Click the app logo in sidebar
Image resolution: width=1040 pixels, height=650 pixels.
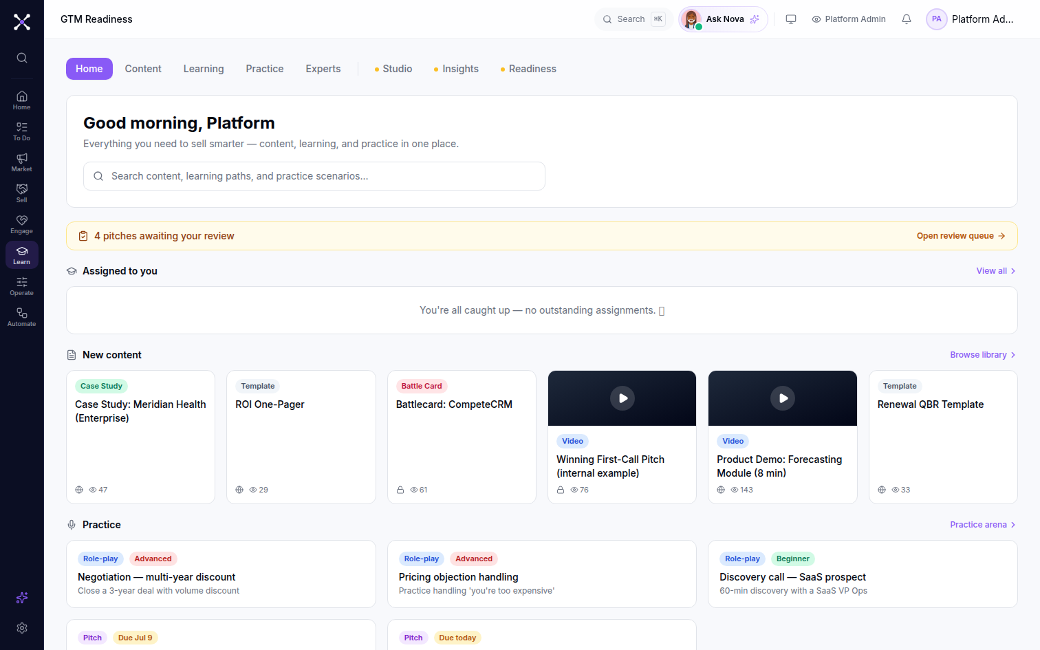pyautogui.click(x=22, y=22)
